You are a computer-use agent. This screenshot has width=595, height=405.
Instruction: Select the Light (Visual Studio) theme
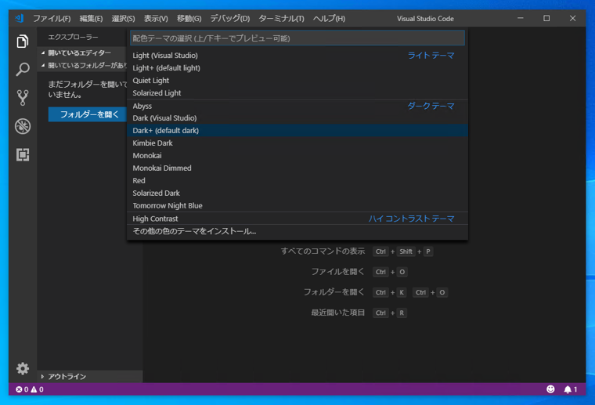point(297,56)
